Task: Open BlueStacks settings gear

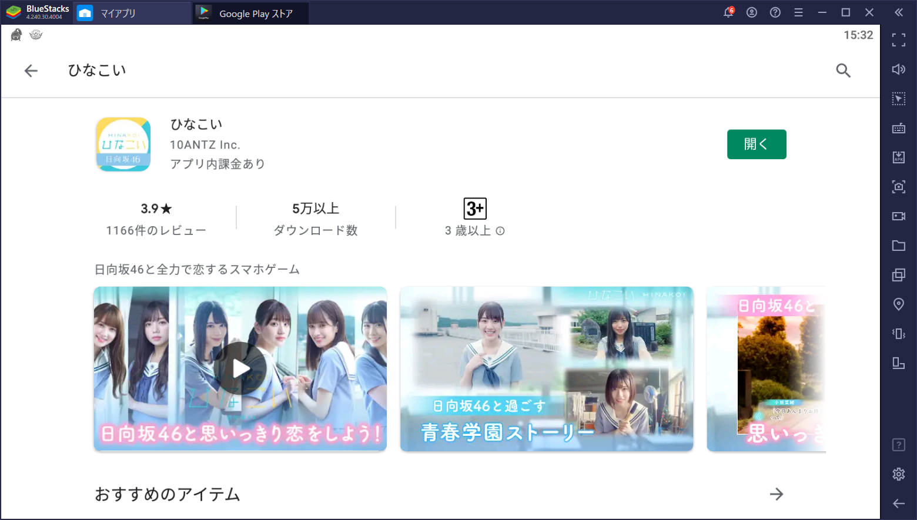Action: pyautogui.click(x=899, y=474)
